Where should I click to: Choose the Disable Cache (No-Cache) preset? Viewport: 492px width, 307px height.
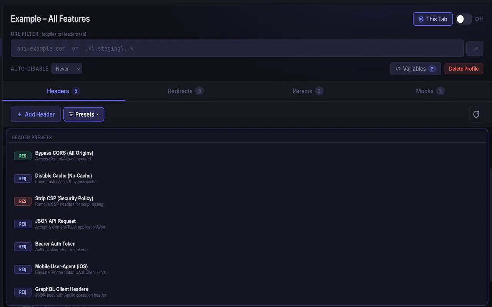(x=247, y=178)
